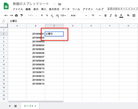Click the changes saved to Drive link
This screenshot has height=109, width=138.
pyautogui.click(x=122, y=9)
